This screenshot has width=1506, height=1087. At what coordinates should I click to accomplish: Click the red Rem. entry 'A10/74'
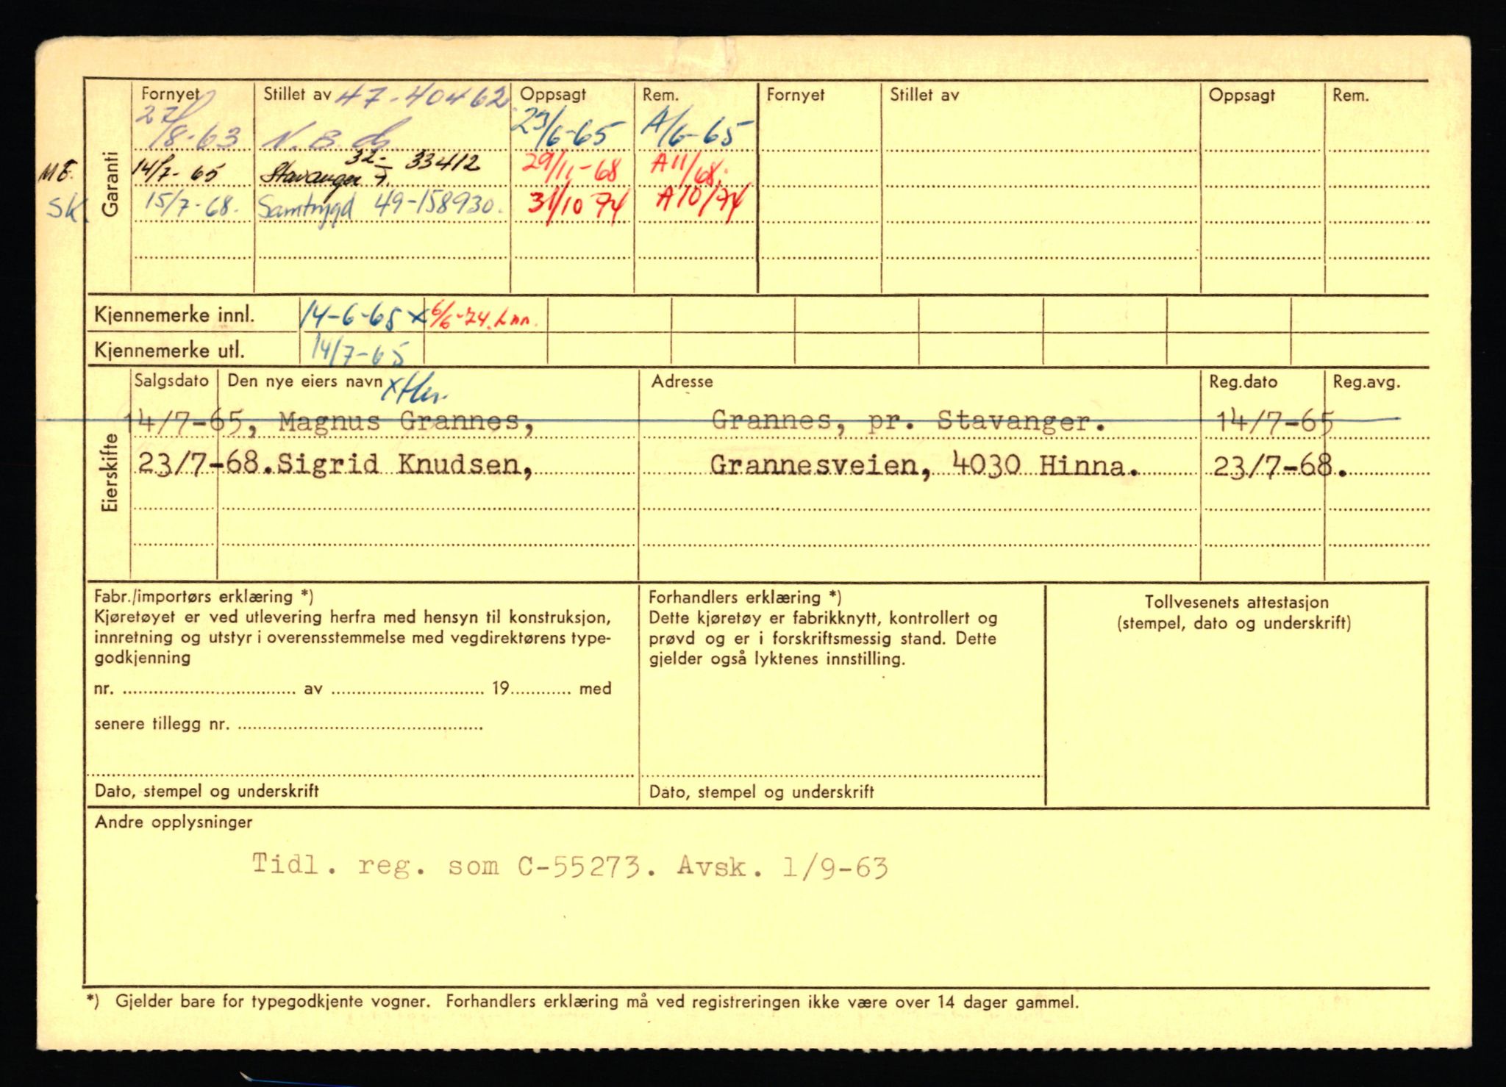[x=702, y=202]
